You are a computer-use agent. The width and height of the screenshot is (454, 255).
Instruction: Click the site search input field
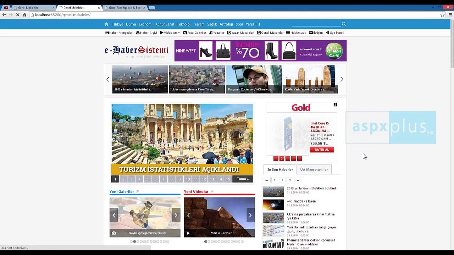click(x=316, y=24)
